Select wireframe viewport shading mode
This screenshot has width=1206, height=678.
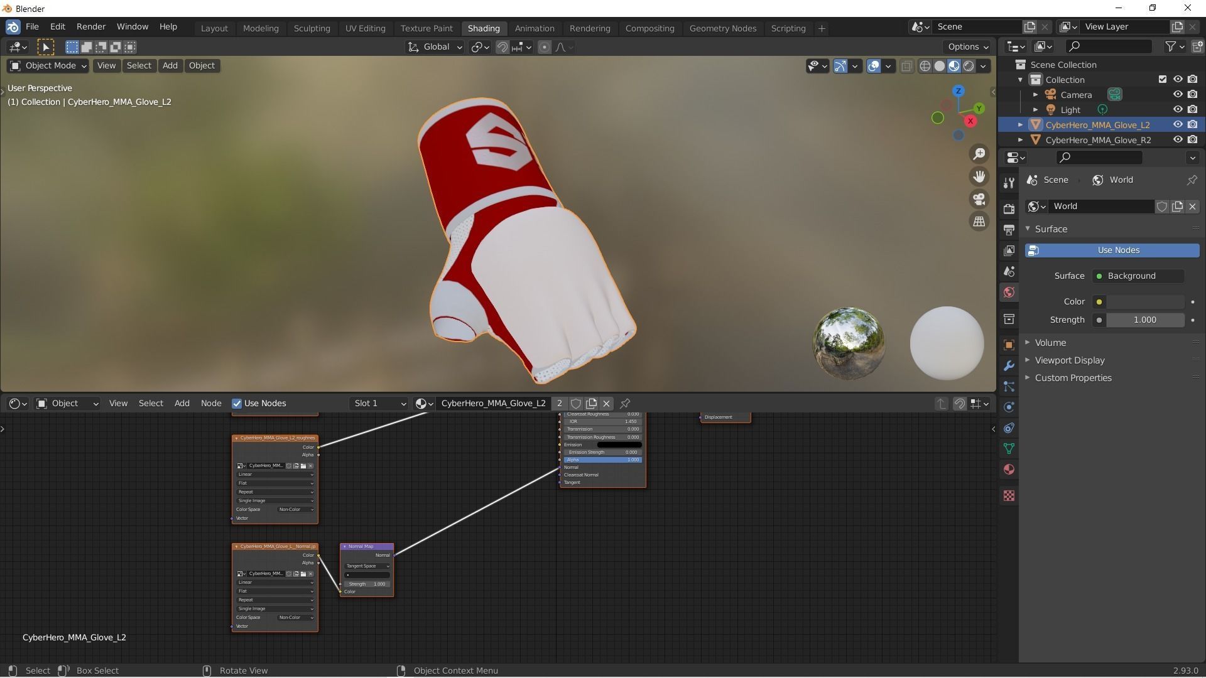tap(925, 66)
